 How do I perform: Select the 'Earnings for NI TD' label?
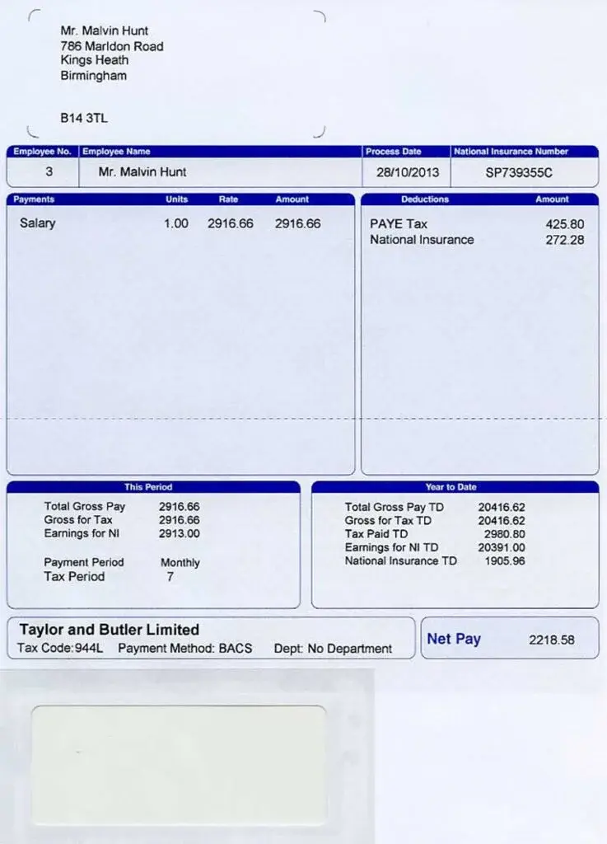point(391,547)
